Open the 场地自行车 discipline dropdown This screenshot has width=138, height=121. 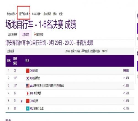(x=12, y=14)
